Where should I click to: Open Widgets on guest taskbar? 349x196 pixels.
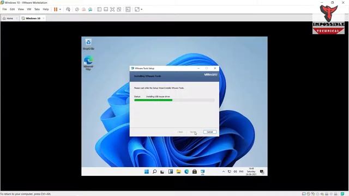click(171, 171)
